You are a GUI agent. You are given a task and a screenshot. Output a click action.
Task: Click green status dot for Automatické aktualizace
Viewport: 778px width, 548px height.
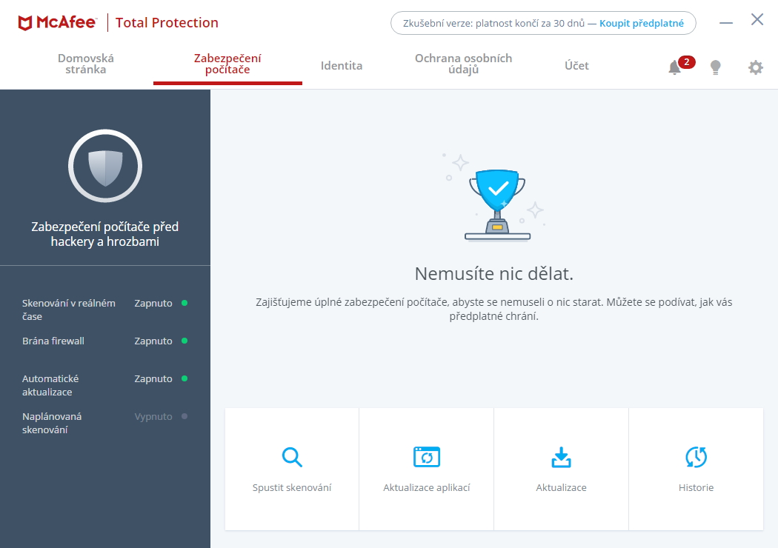coord(184,378)
